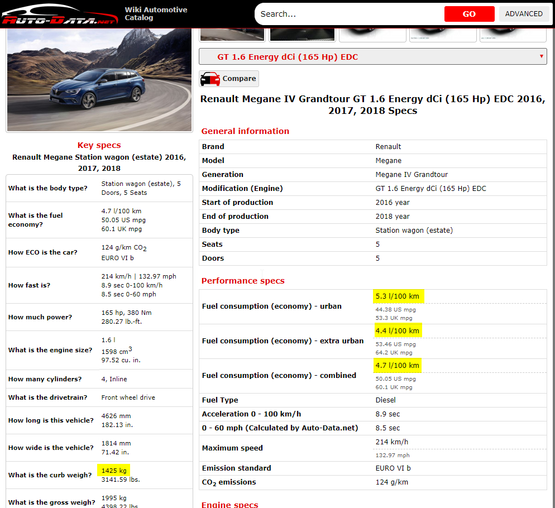Click the red and black compare cars icon

[210, 79]
